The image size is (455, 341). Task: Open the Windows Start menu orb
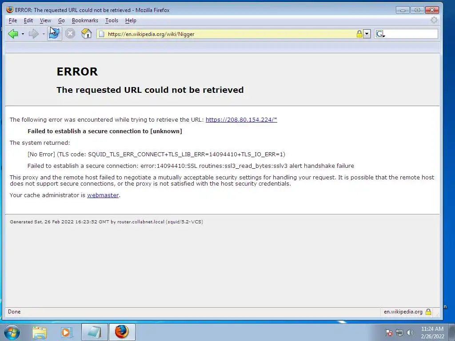click(x=12, y=332)
